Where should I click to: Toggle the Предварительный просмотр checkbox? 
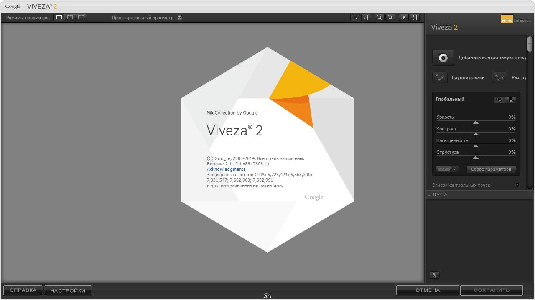click(180, 17)
